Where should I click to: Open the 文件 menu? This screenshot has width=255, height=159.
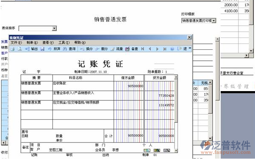click(16, 43)
